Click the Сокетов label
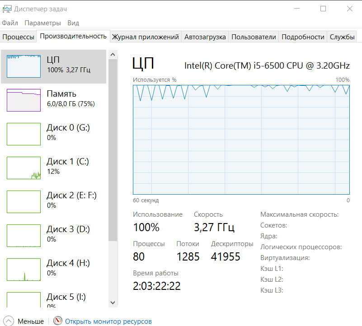The image size is (362, 326). tap(273, 225)
